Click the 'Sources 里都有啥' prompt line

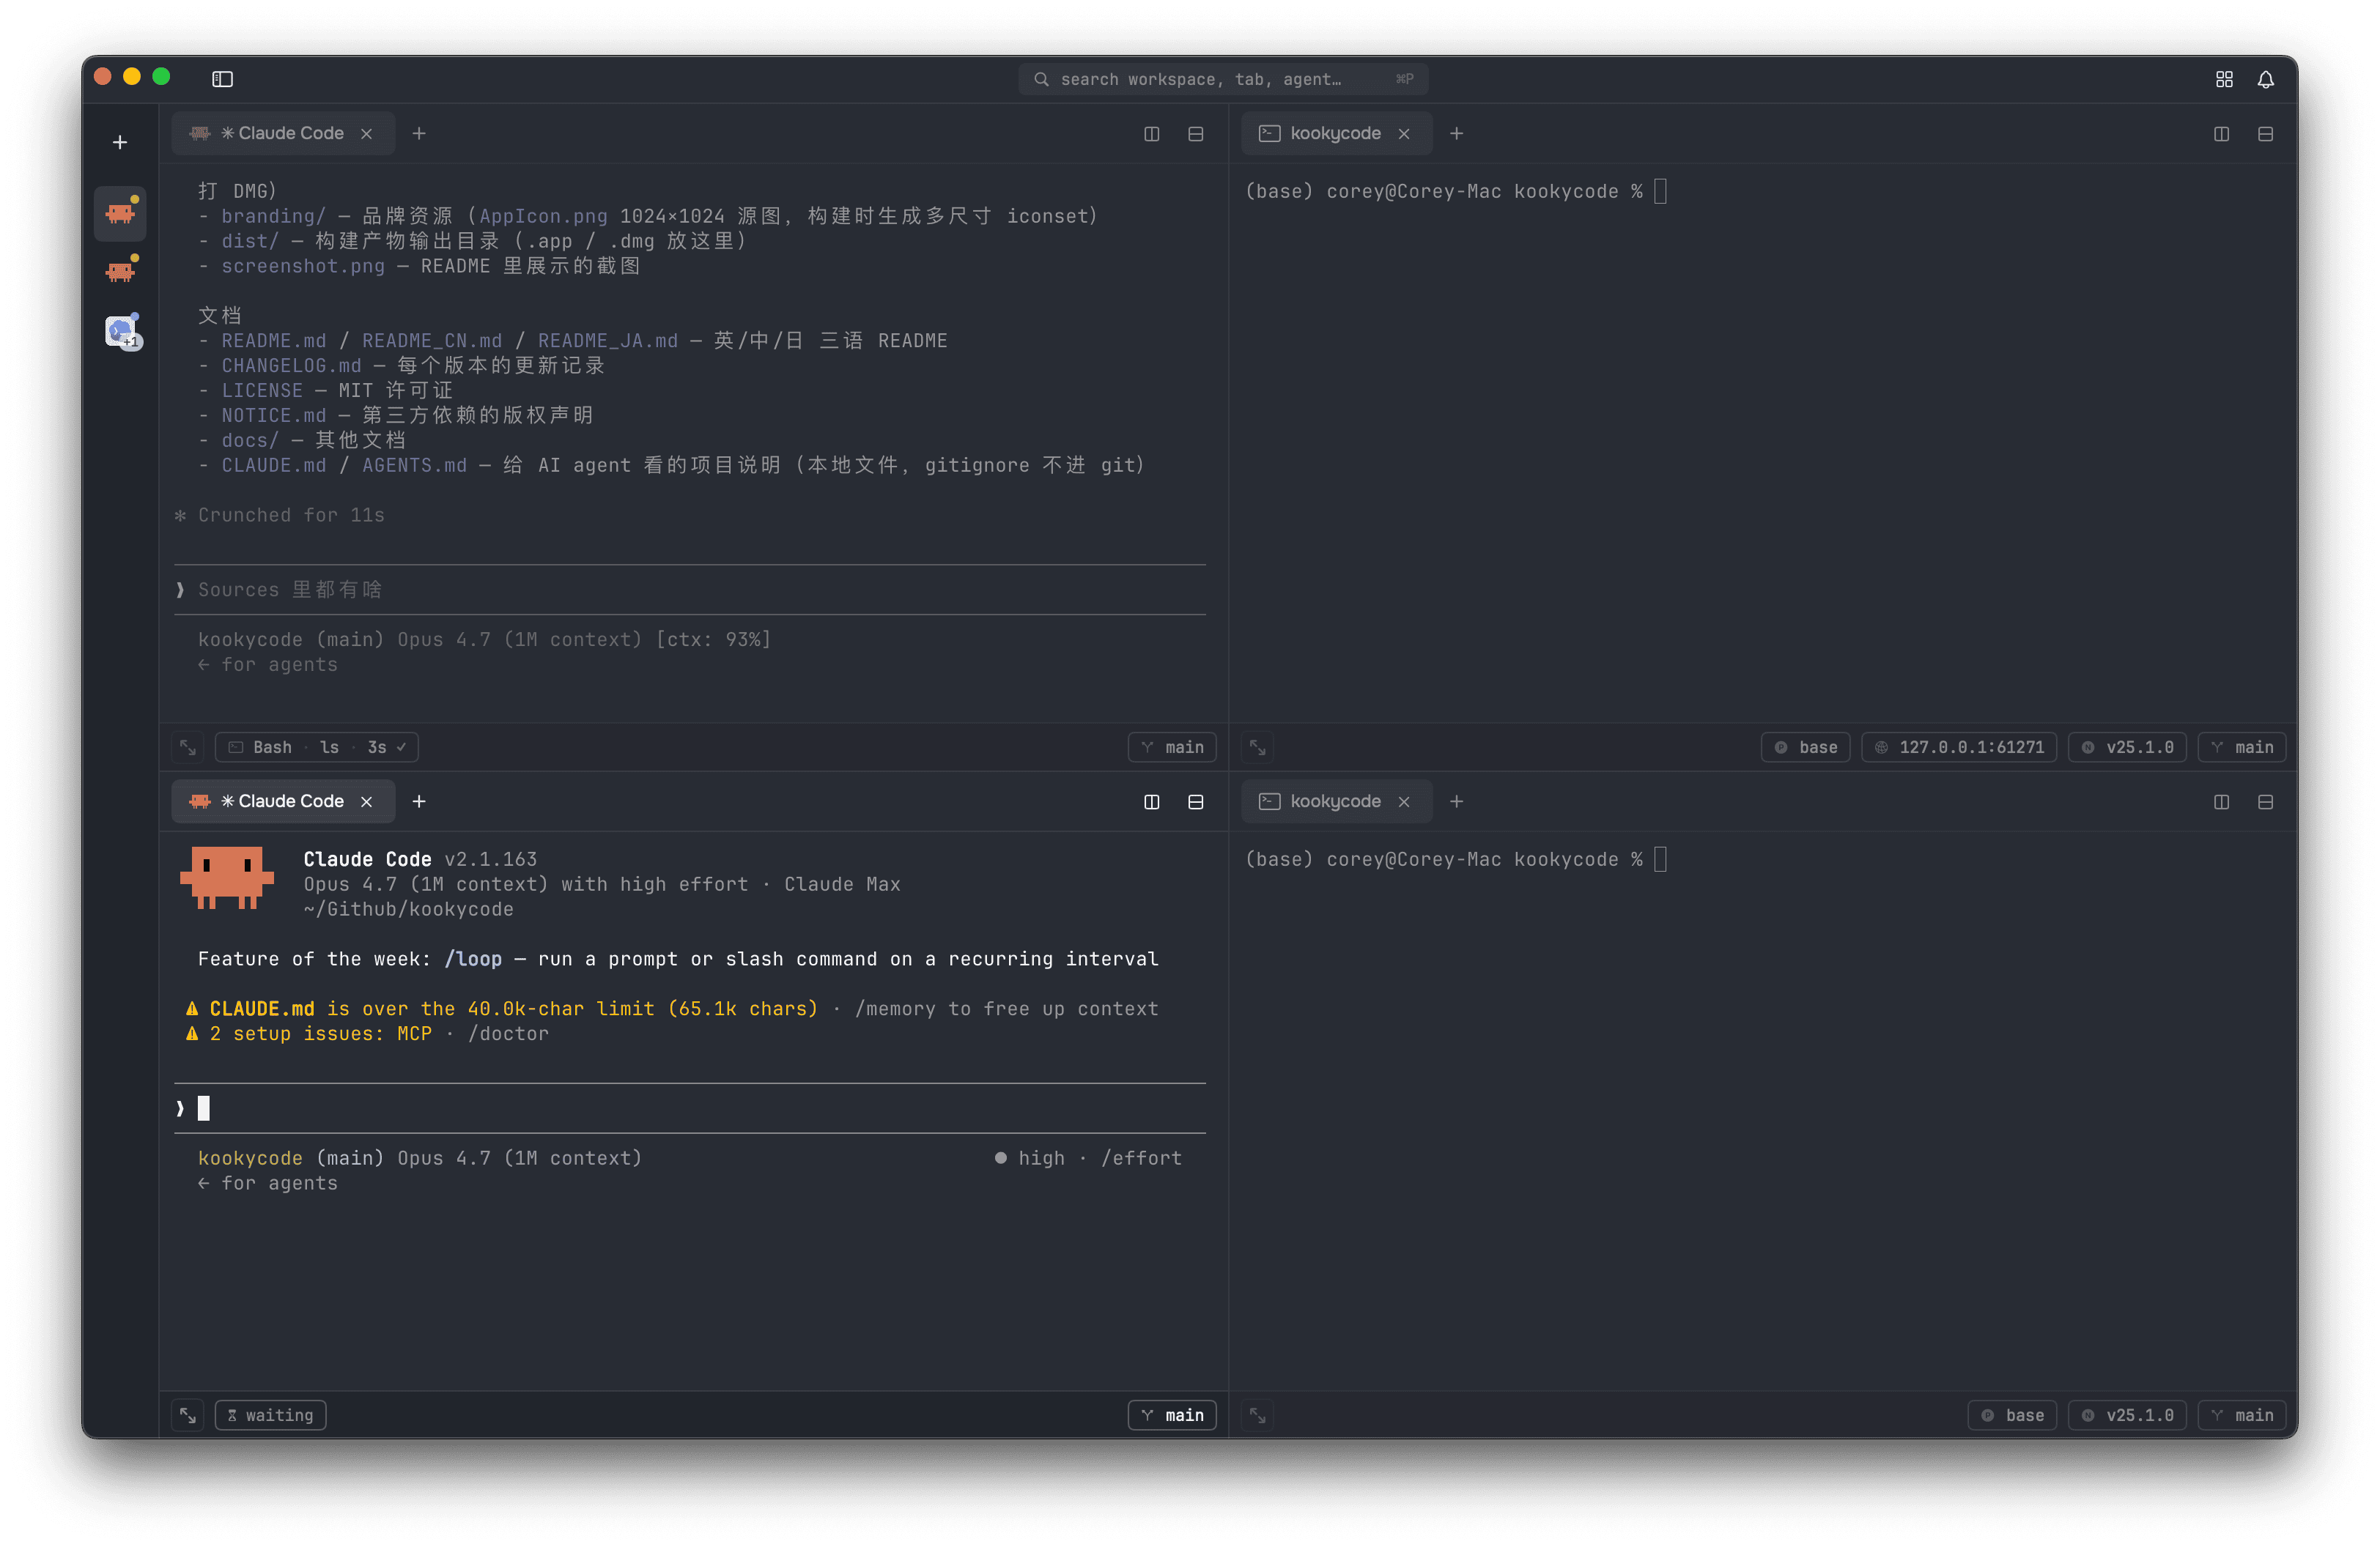point(690,590)
